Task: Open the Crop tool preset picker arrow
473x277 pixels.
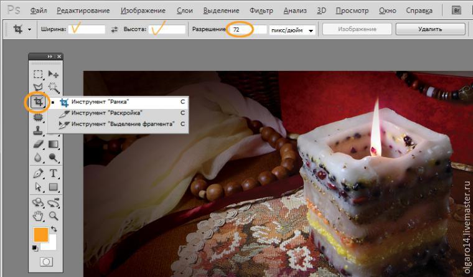Action: [29, 29]
